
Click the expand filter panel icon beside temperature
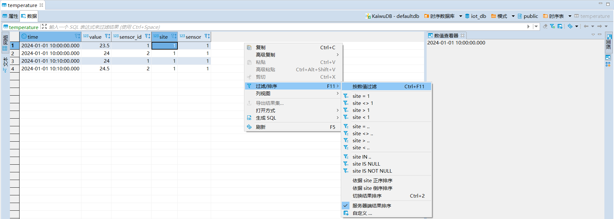(45, 27)
